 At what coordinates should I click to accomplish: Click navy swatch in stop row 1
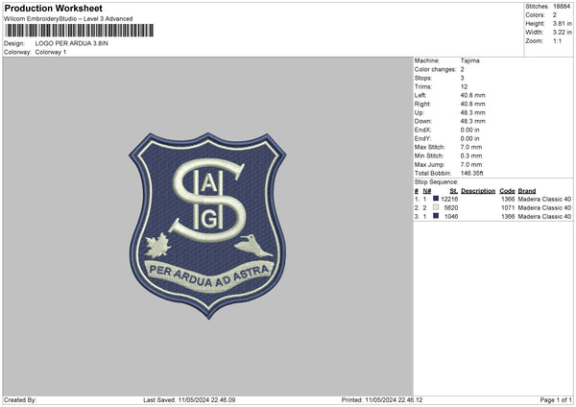(436, 199)
